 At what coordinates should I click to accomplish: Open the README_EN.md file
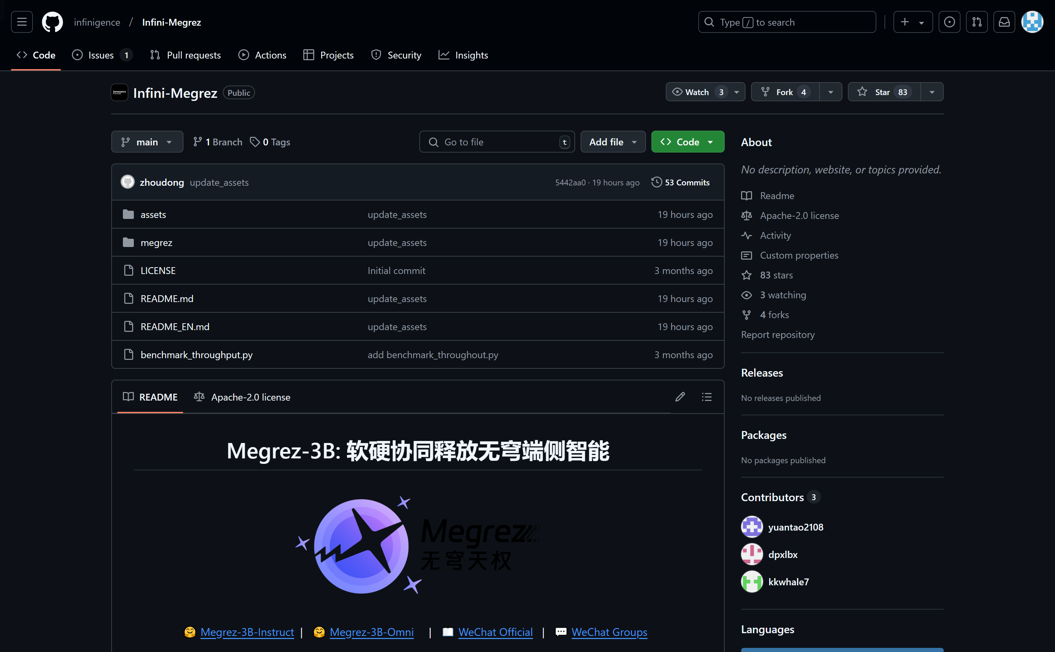click(x=175, y=326)
